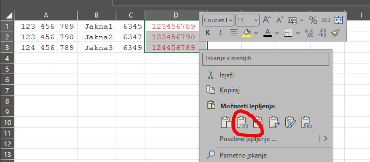Increase decimal places
This screenshot has width=370, height=162.
pos(309,33)
